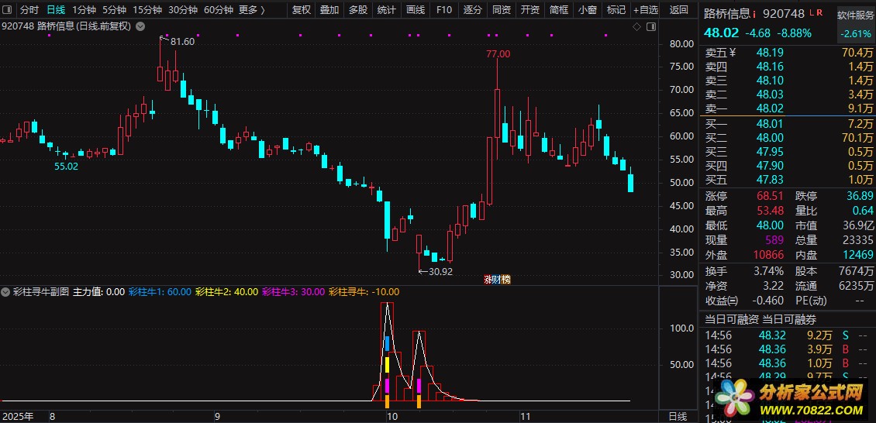
Task: Expand the 更多 time period list
Action: 251,10
